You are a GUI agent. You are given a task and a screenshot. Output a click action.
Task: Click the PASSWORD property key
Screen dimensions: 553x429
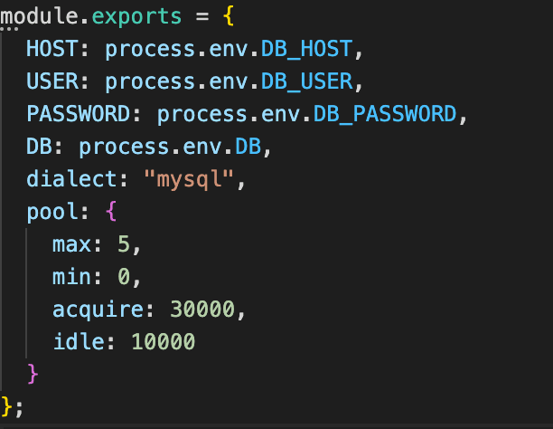[x=78, y=114]
